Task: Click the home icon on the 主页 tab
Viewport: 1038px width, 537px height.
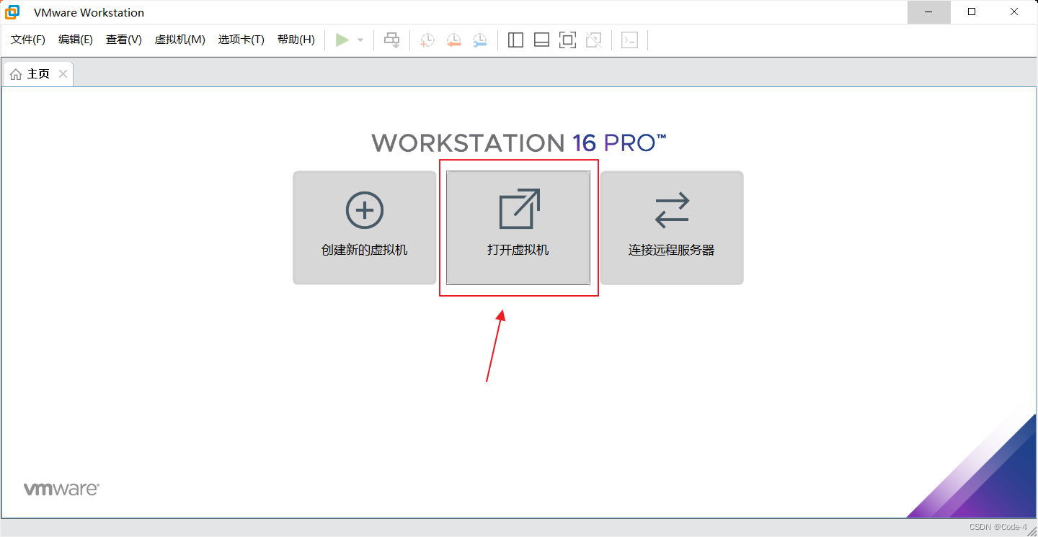Action: click(x=16, y=73)
